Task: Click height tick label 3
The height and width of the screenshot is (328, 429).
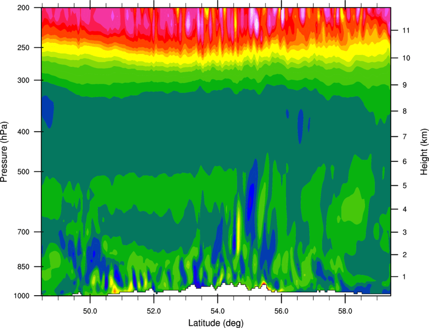Action: coord(404,232)
